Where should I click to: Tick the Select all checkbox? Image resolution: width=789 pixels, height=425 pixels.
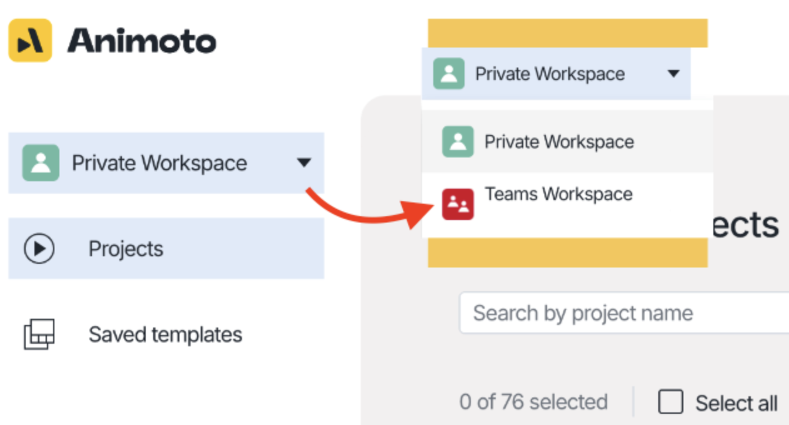670,402
